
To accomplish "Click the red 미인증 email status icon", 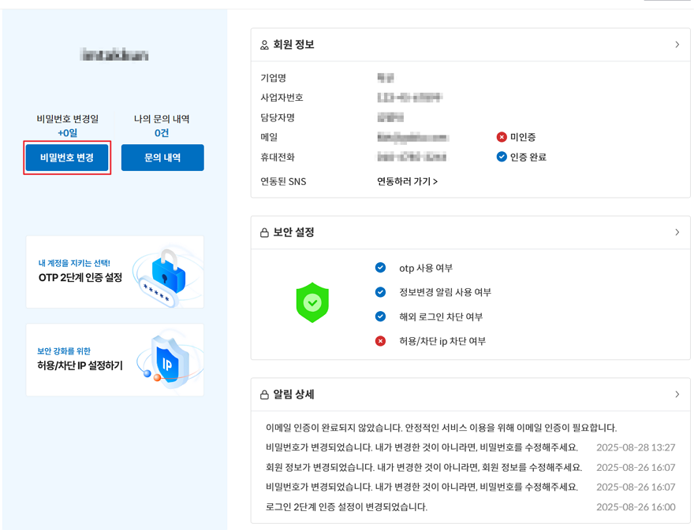I will (x=502, y=137).
